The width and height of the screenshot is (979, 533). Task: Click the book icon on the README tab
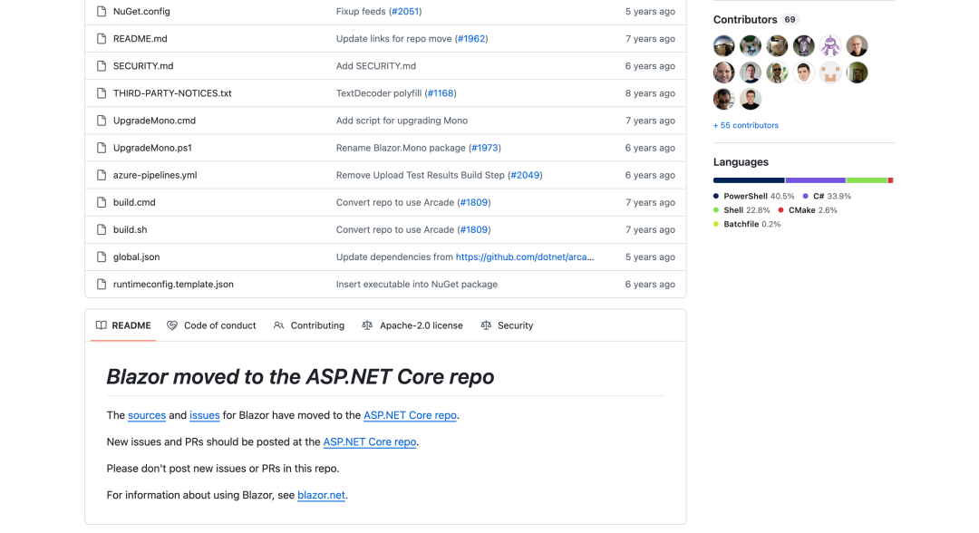102,325
